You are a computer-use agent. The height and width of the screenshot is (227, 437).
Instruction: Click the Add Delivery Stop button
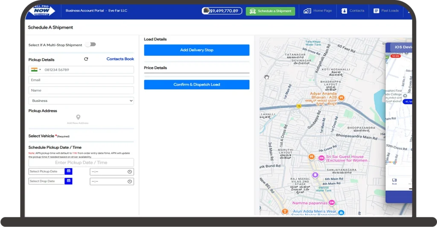coord(196,50)
